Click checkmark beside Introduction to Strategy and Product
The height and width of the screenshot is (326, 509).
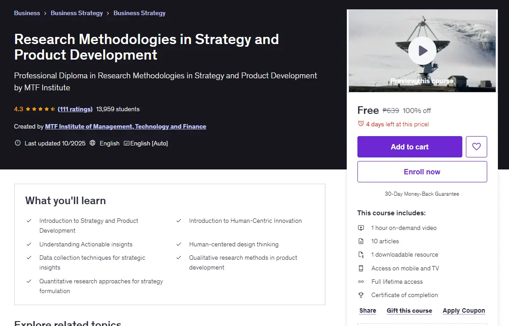(29, 221)
